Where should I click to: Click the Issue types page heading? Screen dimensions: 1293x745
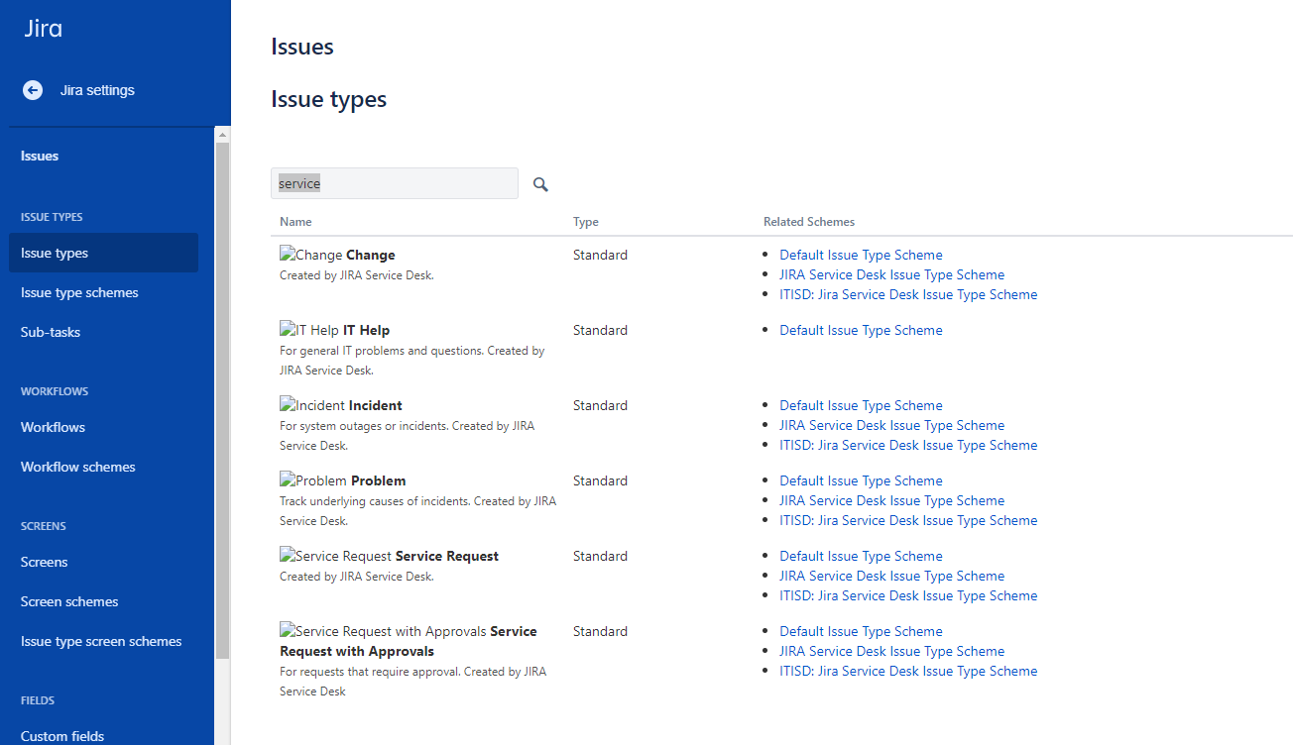pos(328,99)
